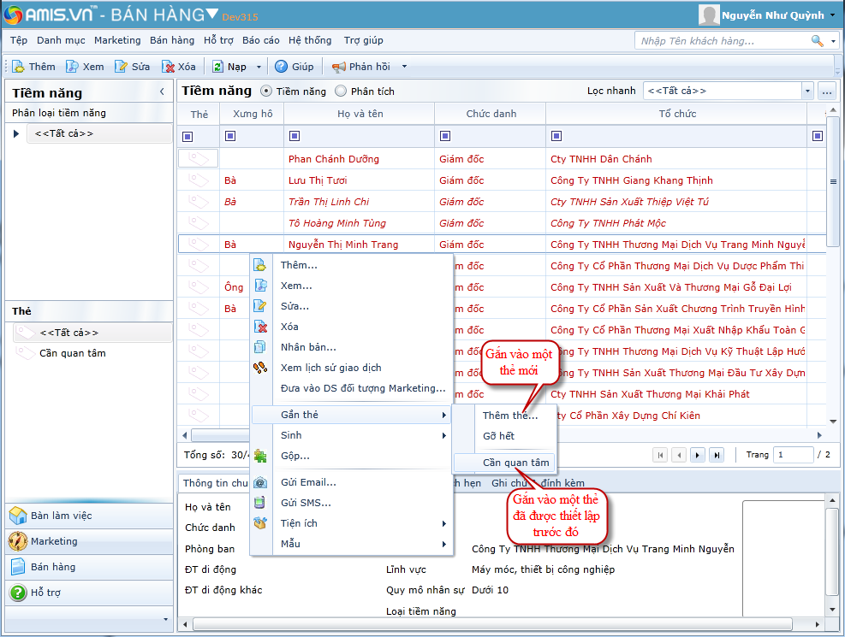Choose Gửi Email from context menu
This screenshot has height=637, width=845.
[x=308, y=482]
